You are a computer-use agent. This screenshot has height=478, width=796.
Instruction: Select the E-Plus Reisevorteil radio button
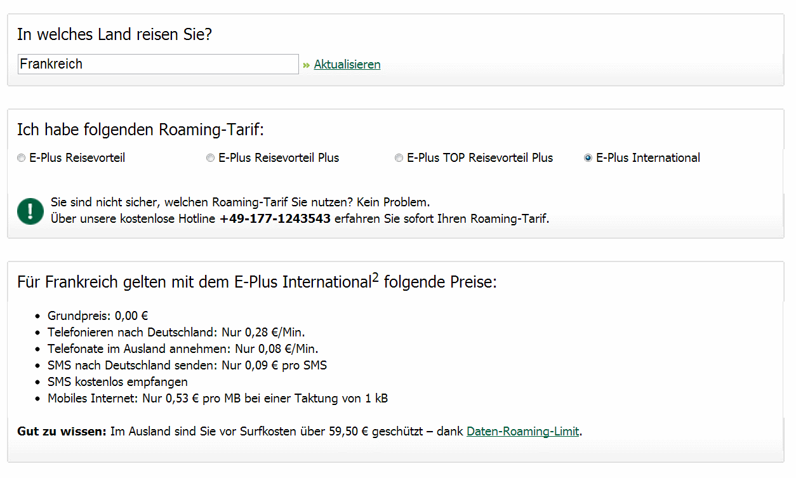pos(22,158)
